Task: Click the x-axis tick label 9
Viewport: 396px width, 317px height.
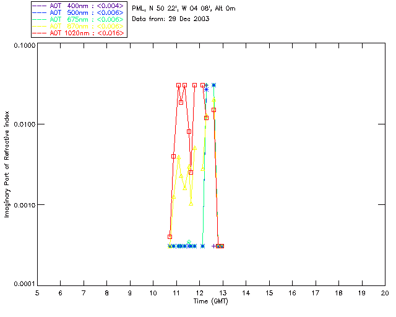Action: pyautogui.click(x=130, y=293)
